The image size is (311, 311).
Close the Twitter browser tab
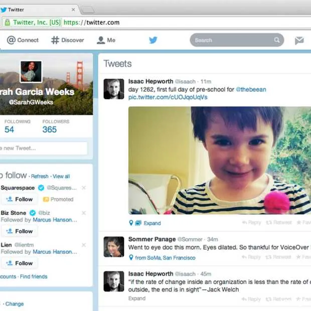pos(73,10)
